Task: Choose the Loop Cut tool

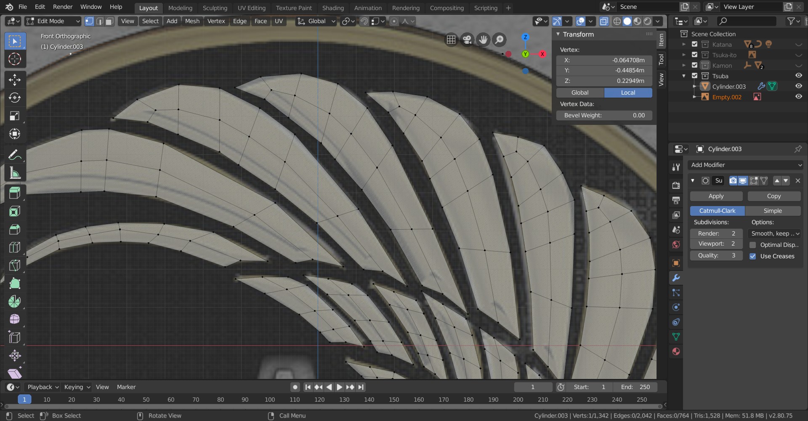Action: tap(15, 247)
